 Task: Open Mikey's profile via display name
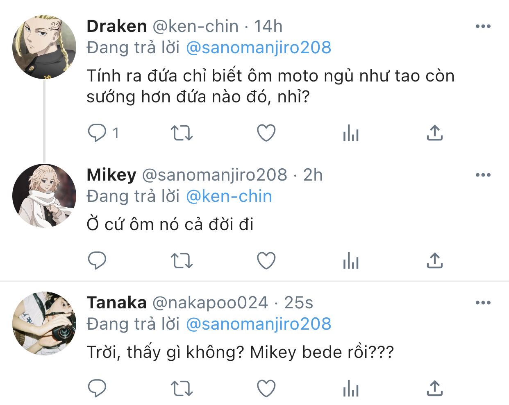[111, 175]
